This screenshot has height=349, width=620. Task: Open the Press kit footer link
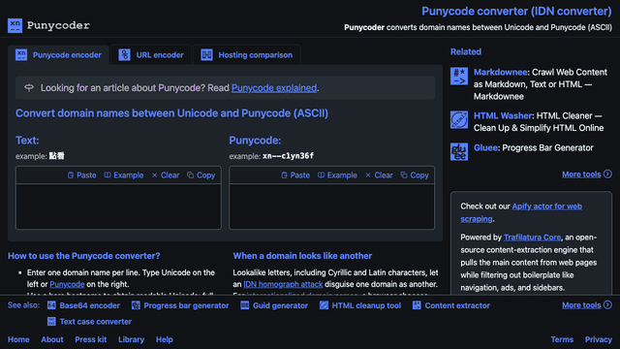[x=90, y=339]
